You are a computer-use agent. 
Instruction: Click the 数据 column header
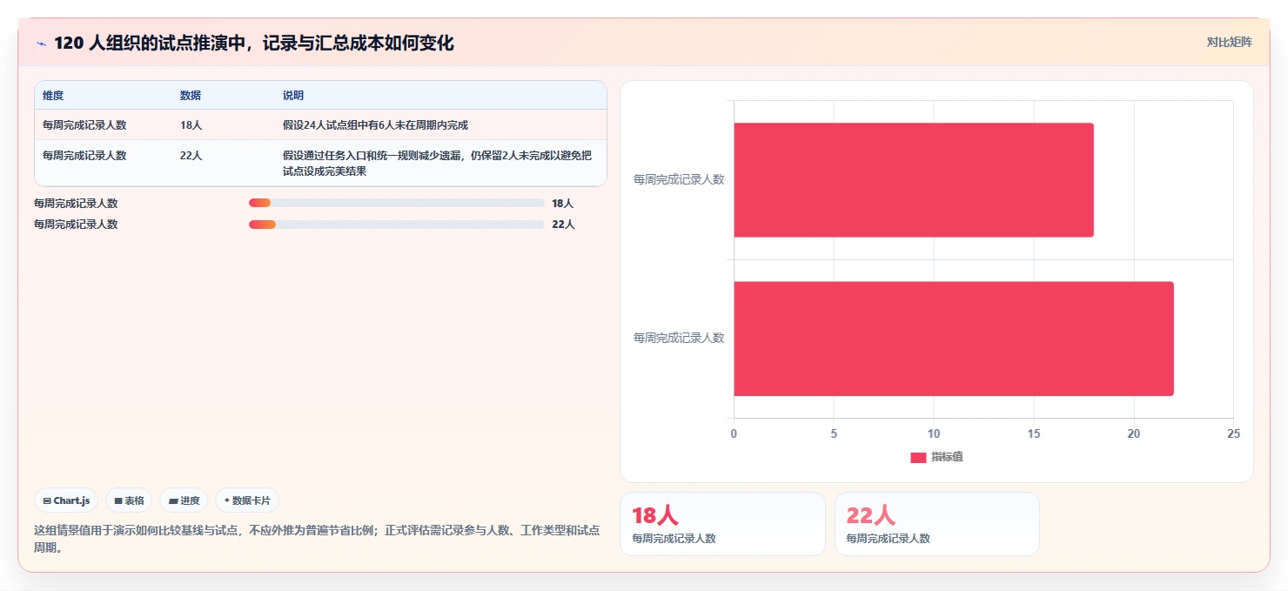tap(191, 96)
